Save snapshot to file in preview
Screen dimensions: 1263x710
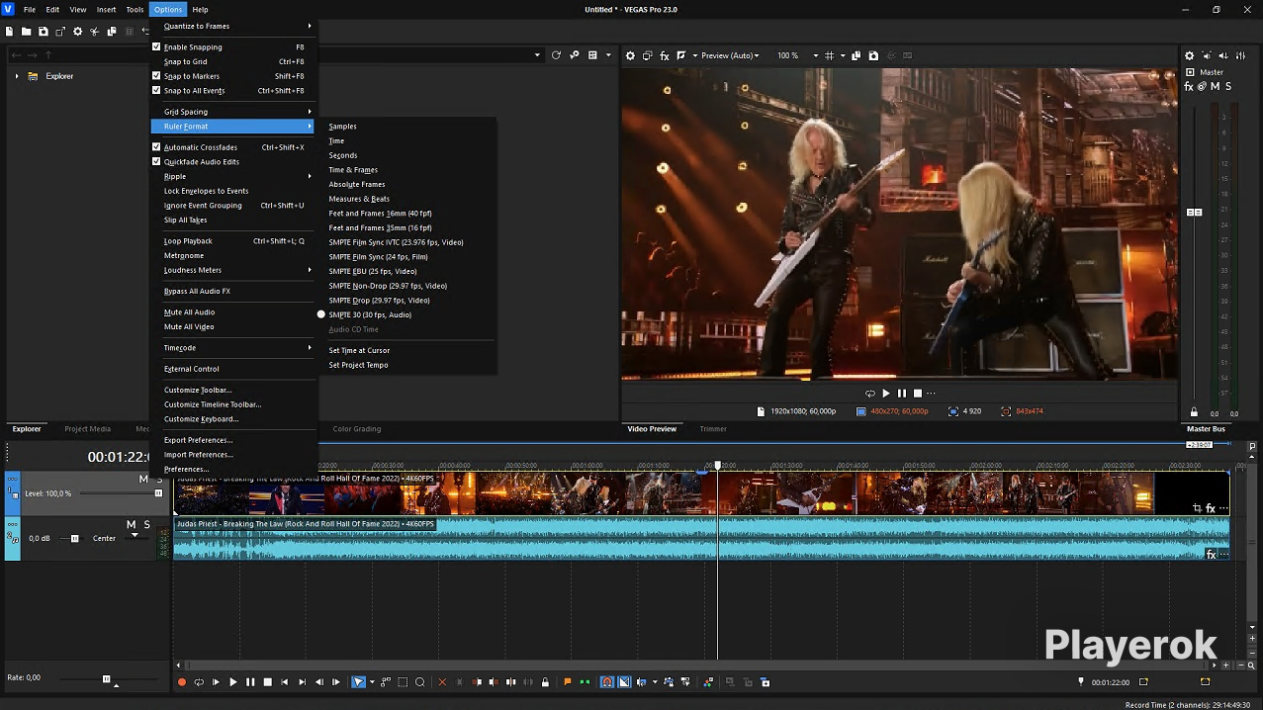click(873, 56)
